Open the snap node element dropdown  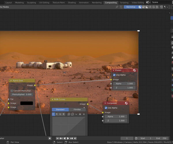[x=166, y=7]
